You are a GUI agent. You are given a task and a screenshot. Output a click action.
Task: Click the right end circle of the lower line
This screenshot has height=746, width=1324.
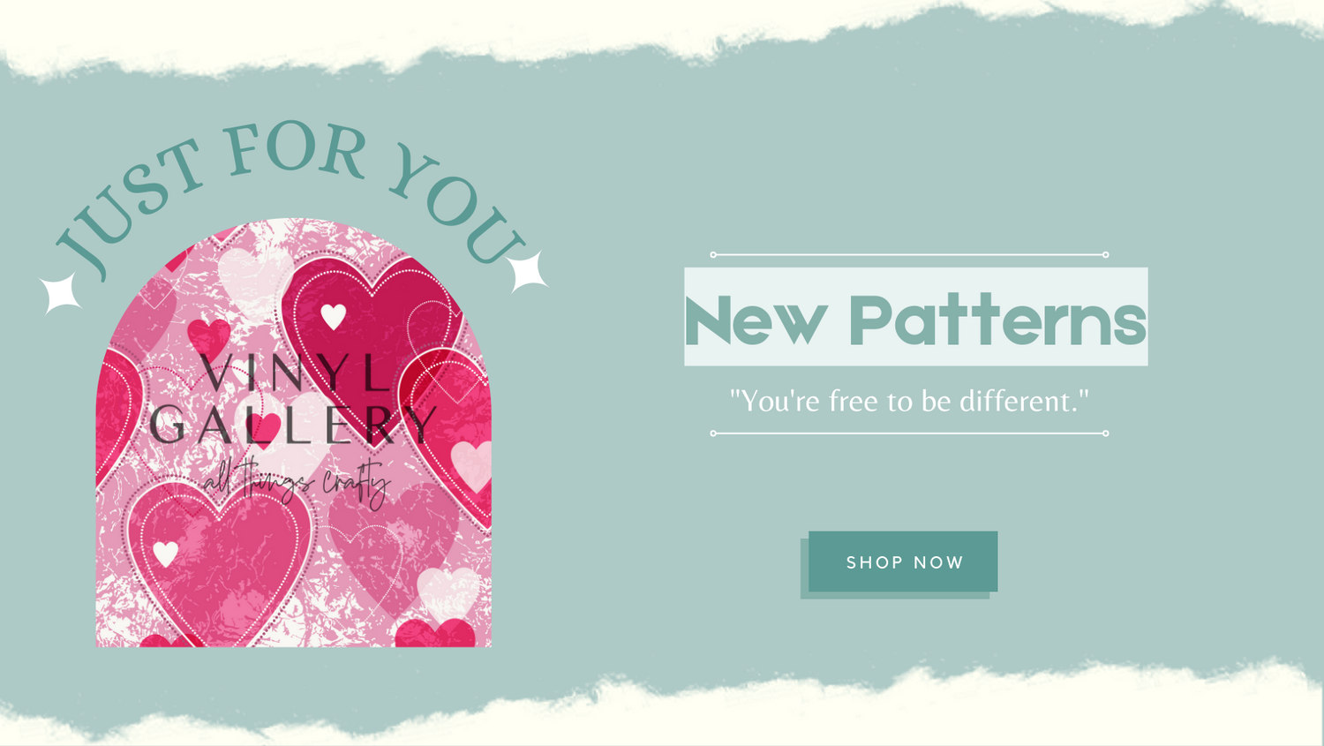click(x=1106, y=433)
